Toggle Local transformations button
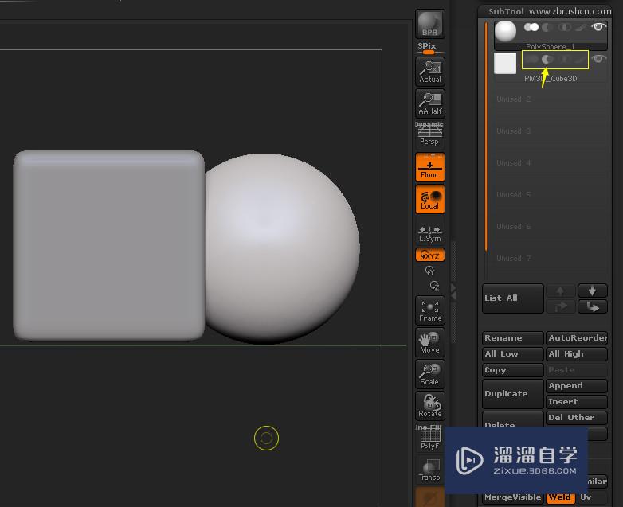This screenshot has height=507, width=623. tap(430, 199)
